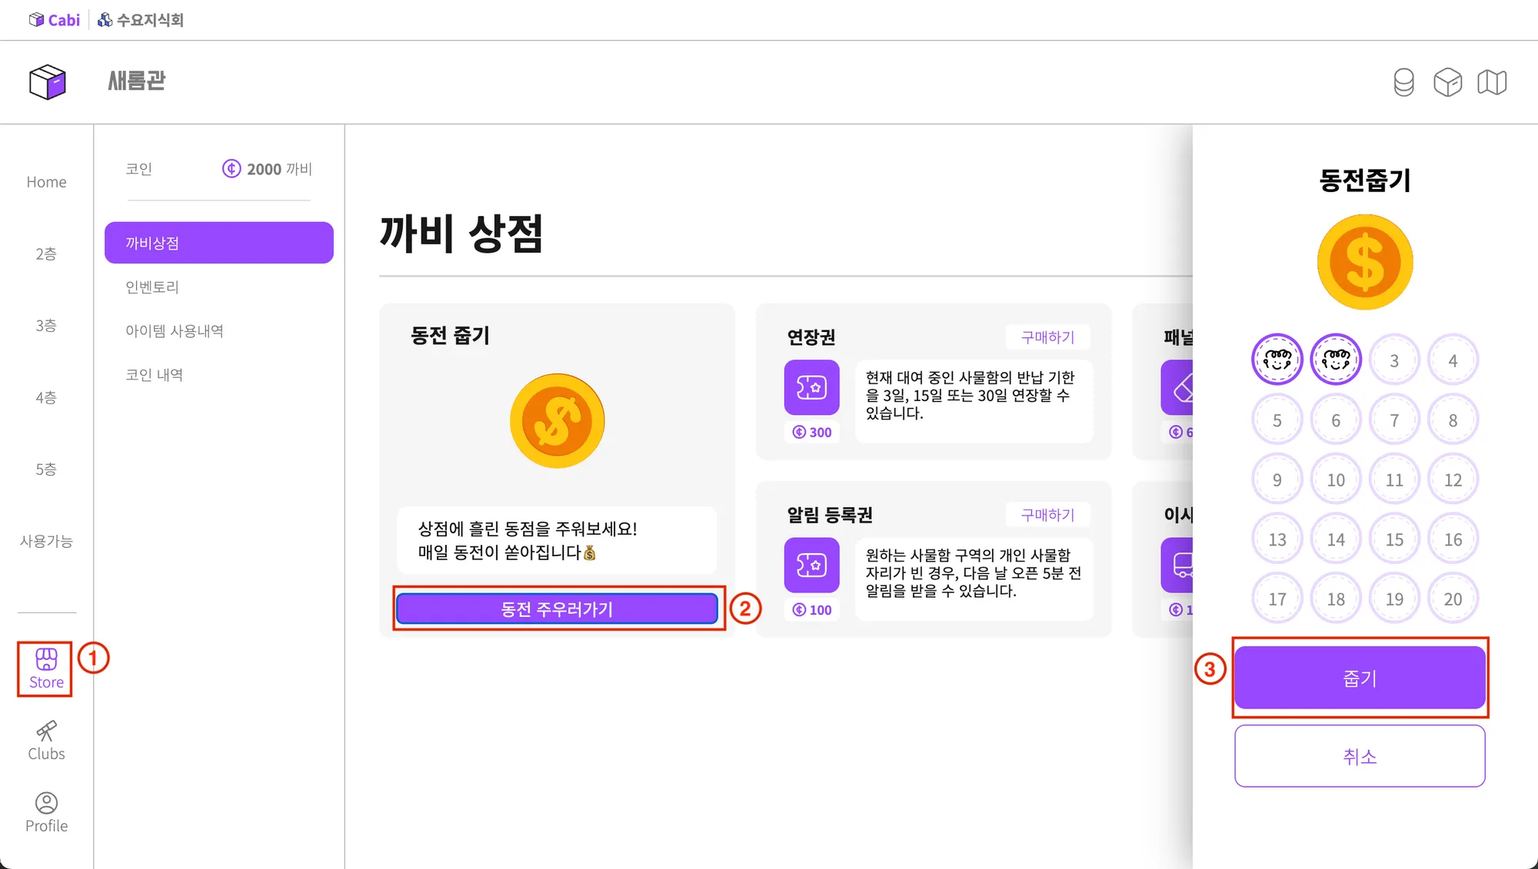Viewport: 1538px width, 869px height.
Task: Go to 3층 floor in sidebar
Action: (x=46, y=326)
